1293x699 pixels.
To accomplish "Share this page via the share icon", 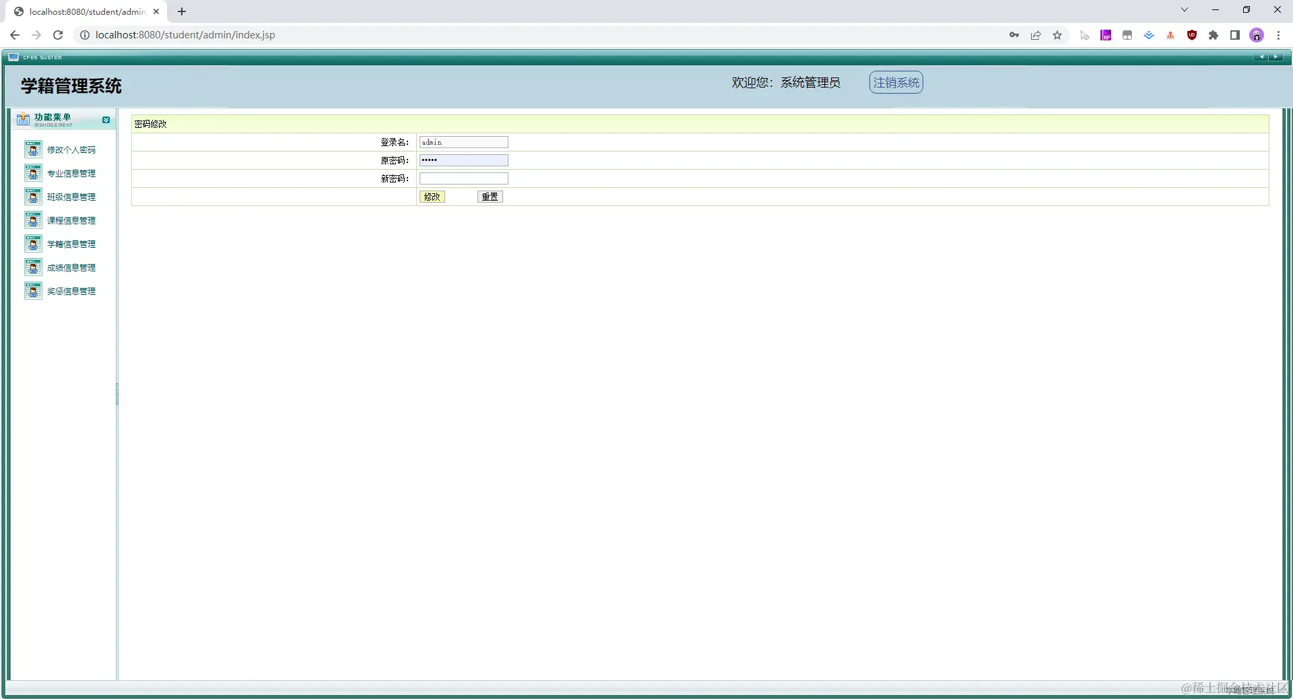I will [x=1036, y=35].
